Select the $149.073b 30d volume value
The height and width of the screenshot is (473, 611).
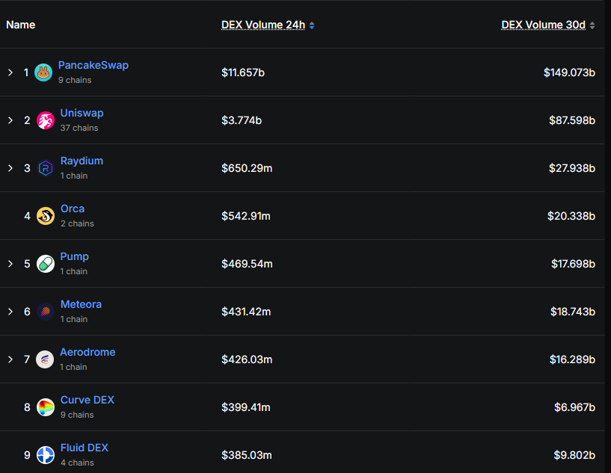(569, 72)
